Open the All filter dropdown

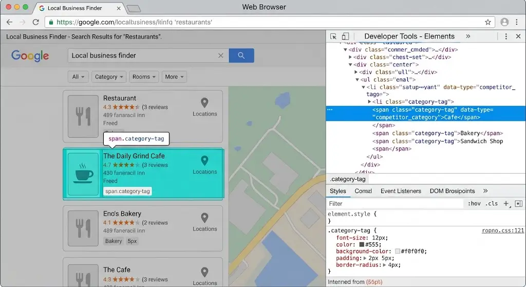[78, 77]
